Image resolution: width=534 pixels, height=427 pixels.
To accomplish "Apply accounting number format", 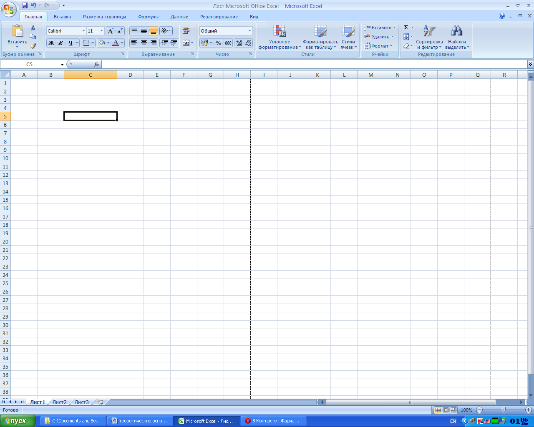I will pos(204,43).
